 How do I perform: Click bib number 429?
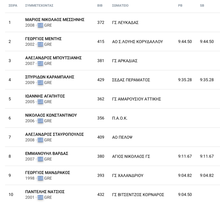point(100,80)
